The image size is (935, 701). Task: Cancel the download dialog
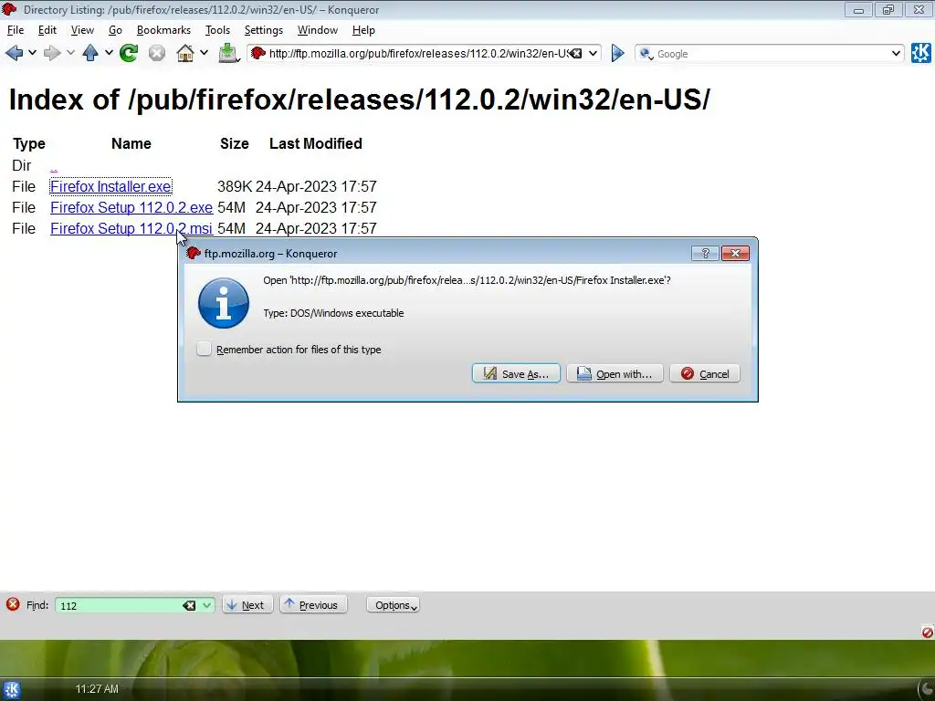click(705, 373)
